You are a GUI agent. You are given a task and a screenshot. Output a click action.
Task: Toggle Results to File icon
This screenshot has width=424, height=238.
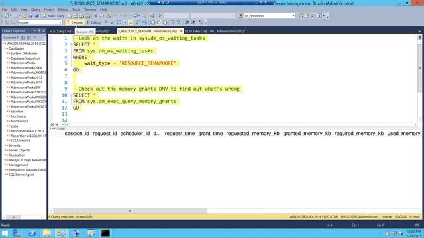pyautogui.click(x=165, y=22)
